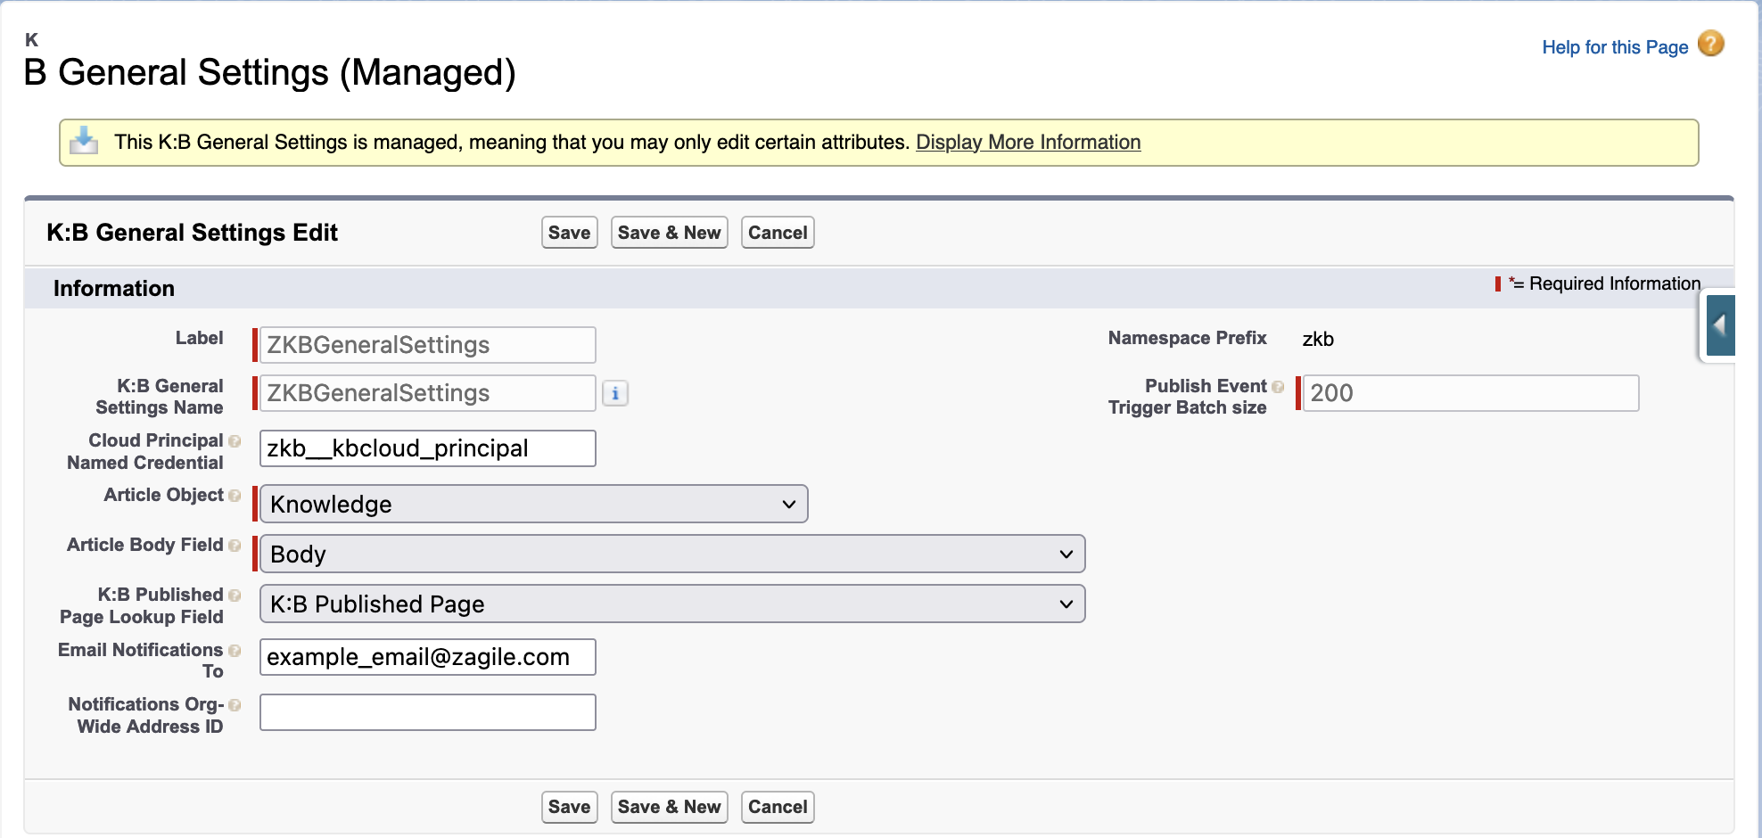Click the Email Notifications To field

tap(427, 658)
